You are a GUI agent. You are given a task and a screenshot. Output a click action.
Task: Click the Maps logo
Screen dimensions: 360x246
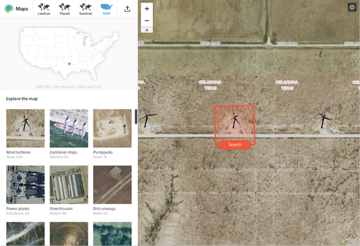click(x=16, y=9)
